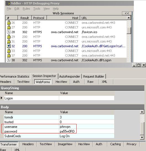Click the password value pa55w0RD
This screenshot has height=151, width=146.
point(67,131)
